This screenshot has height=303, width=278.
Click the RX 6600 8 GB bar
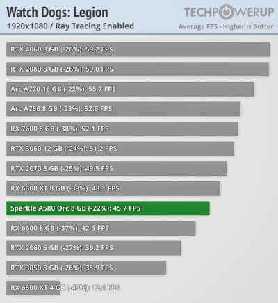[101, 228]
